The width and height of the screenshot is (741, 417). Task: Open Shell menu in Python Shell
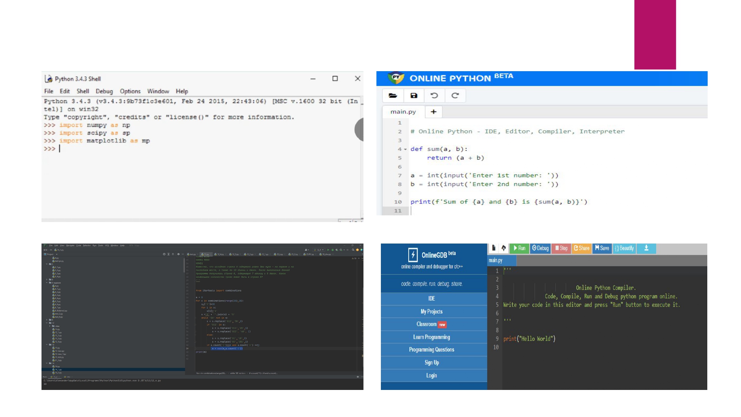pos(83,91)
